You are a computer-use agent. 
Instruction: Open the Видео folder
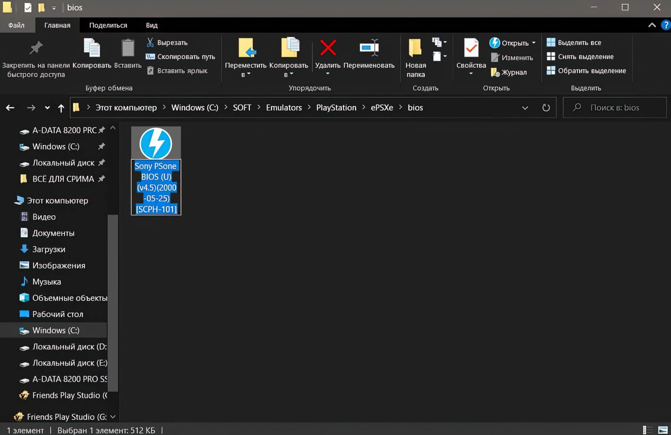[38, 217]
